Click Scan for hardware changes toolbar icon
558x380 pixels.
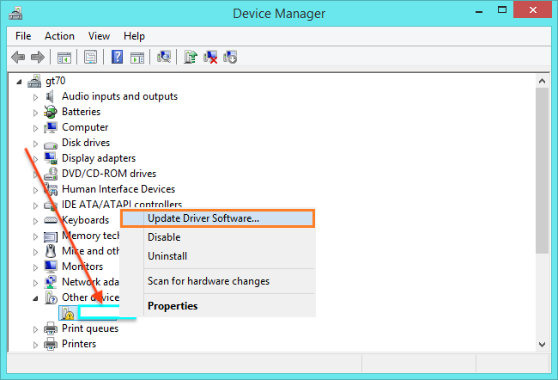click(x=164, y=57)
